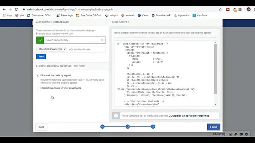Click the first completed step indicator
Image resolution: width=255 pixels, height=143 pixels.
(x=102, y=127)
